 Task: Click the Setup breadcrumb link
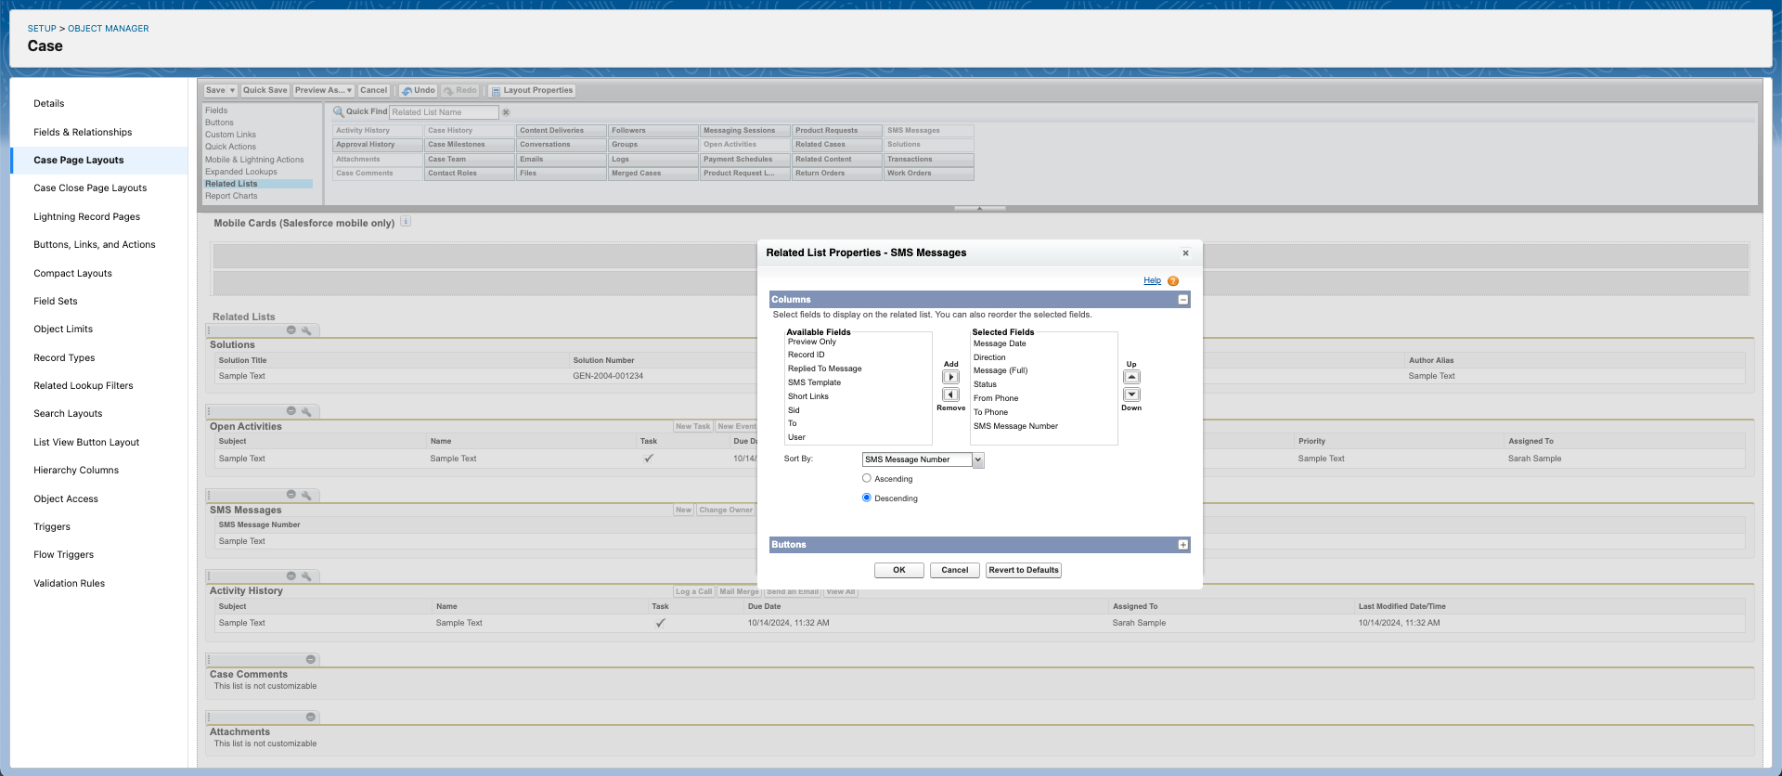42,29
